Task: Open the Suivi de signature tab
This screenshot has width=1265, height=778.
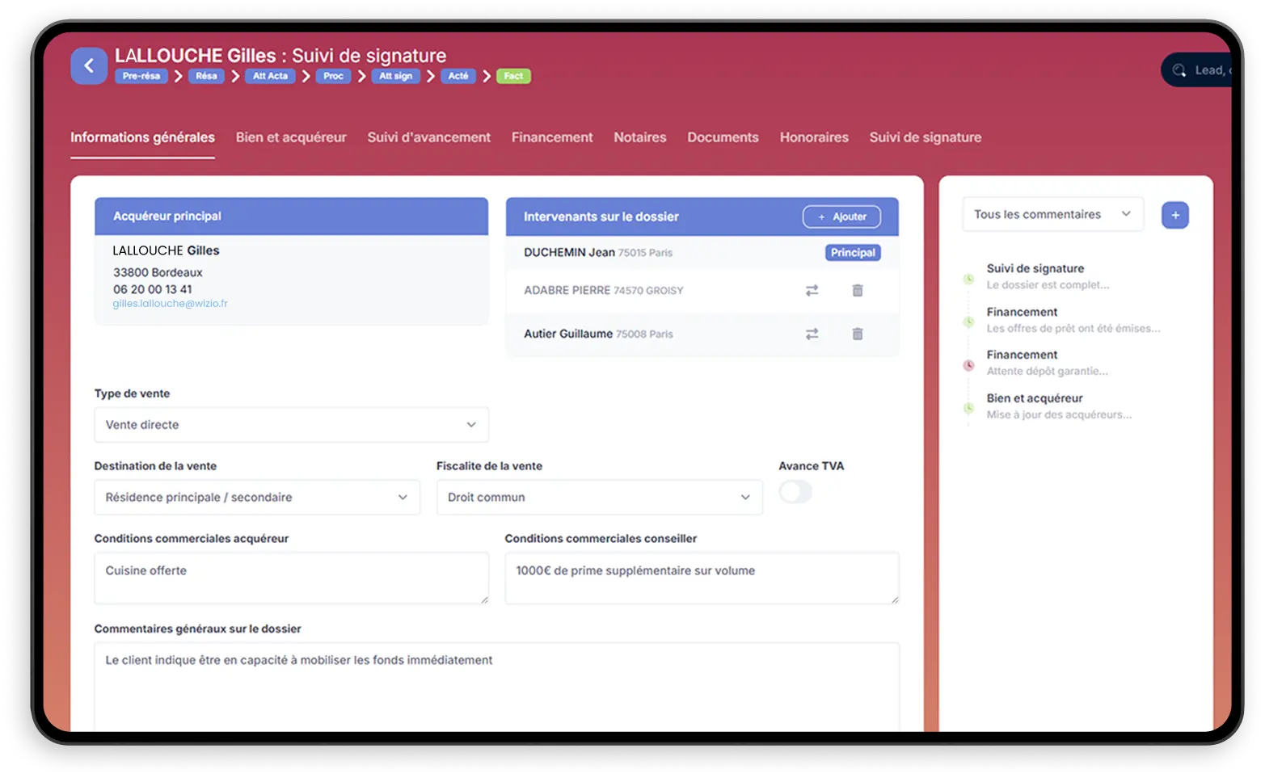Action: click(926, 137)
